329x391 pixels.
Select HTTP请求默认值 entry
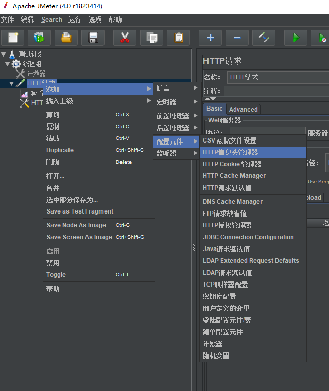(253, 188)
